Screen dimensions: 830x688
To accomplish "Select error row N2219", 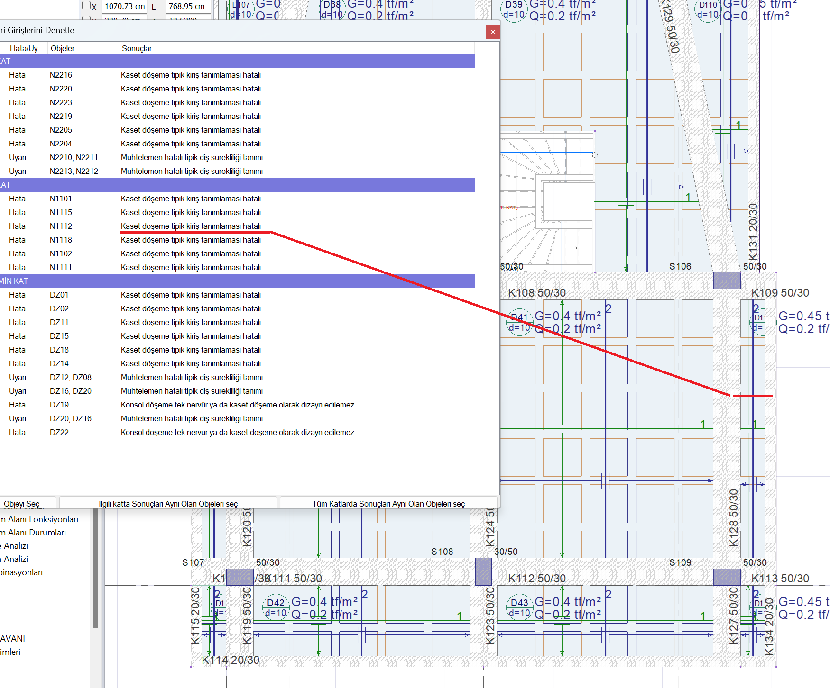I will 237,116.
